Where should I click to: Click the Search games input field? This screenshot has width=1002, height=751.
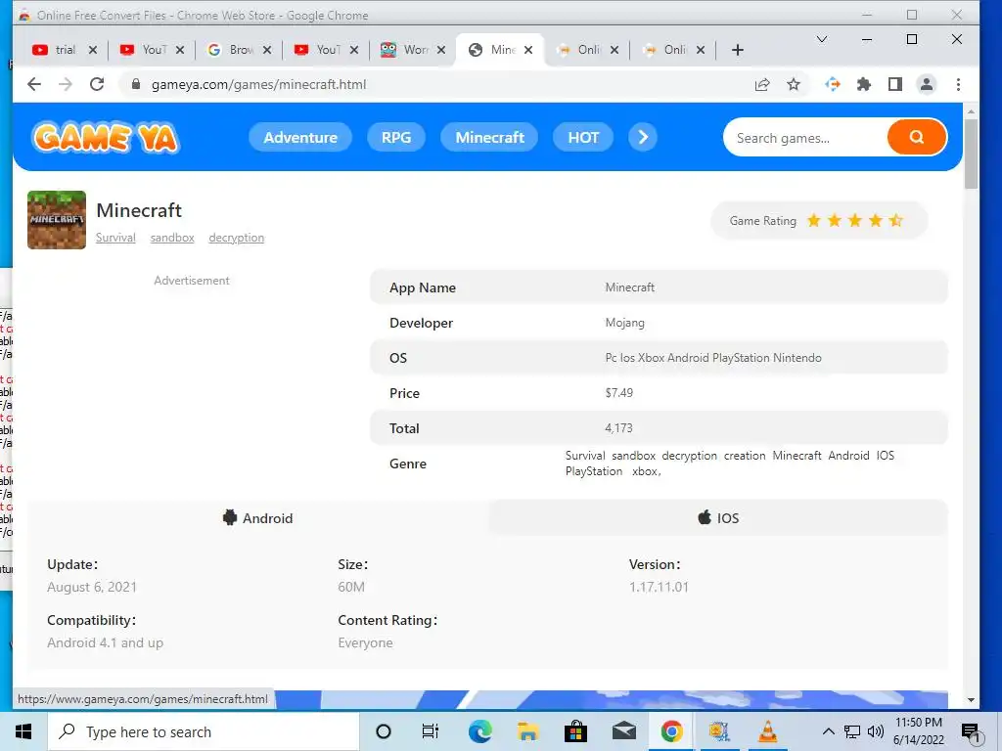pos(805,138)
